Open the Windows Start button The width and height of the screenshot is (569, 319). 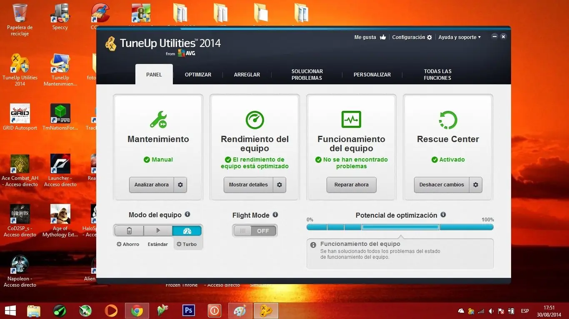pyautogui.click(x=10, y=311)
